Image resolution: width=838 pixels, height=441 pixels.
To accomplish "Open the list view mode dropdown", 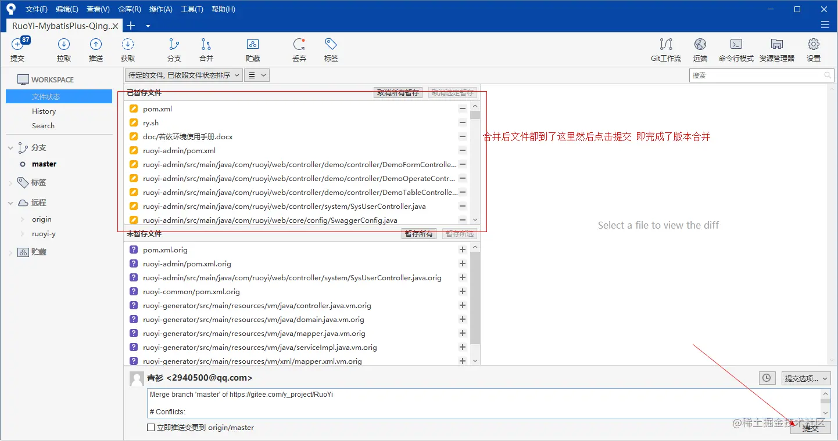I will coord(257,75).
